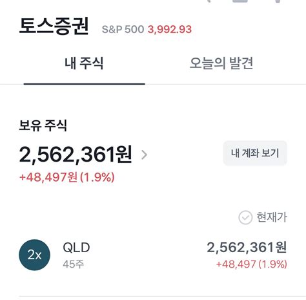Screen dimensions: 306x300
Task: Open the 오늘의 발견 tab
Action: 221,63
